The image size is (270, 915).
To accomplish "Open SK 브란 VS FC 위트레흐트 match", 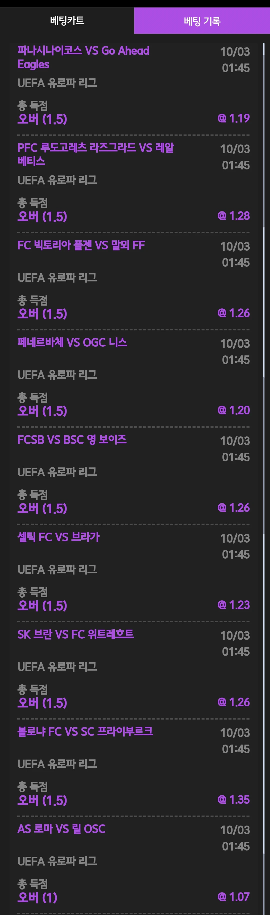I will pos(75,634).
